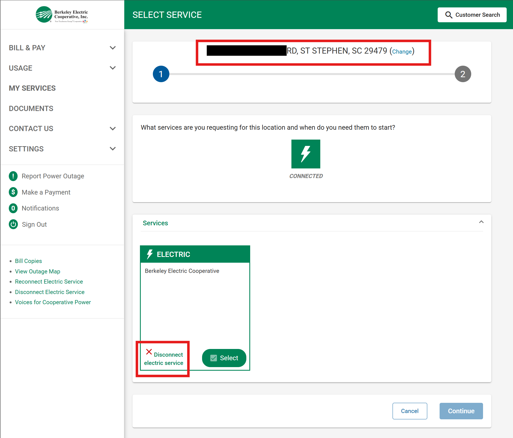Click the Continue button
513x438 pixels.
461,411
